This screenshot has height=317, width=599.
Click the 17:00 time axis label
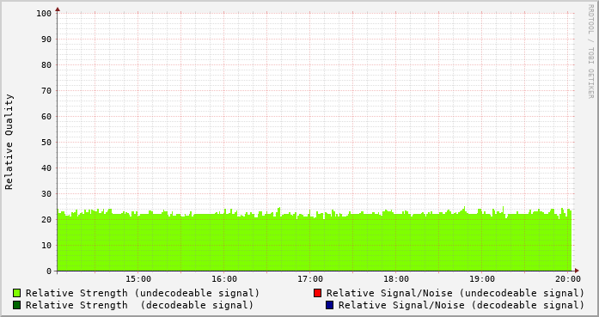(x=310, y=279)
